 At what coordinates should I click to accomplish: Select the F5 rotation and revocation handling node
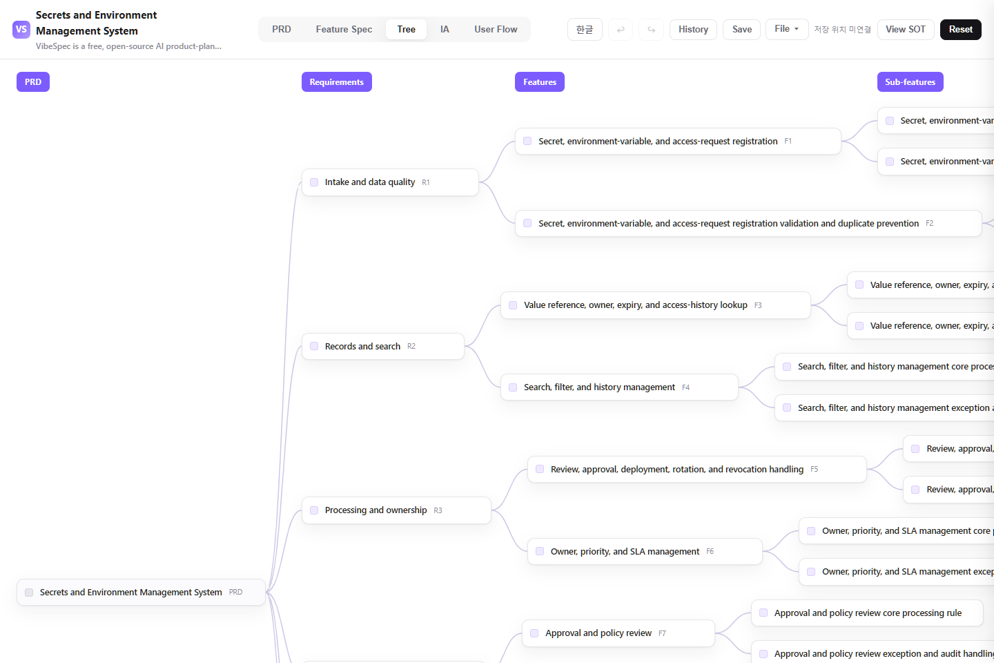point(697,470)
